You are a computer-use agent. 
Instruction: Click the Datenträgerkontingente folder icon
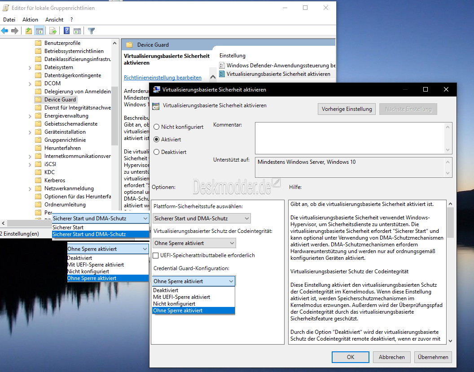[x=38, y=75]
